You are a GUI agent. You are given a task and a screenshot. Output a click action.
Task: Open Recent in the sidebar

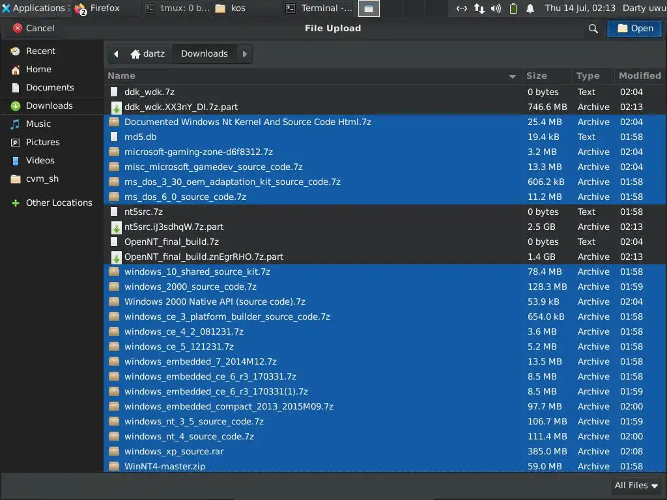click(51, 51)
